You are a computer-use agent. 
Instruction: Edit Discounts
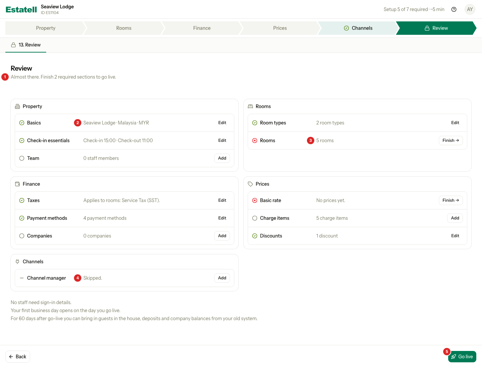click(455, 236)
